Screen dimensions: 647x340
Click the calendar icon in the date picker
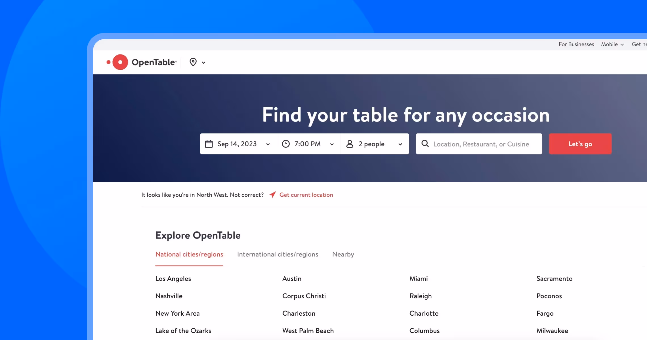[209, 144]
